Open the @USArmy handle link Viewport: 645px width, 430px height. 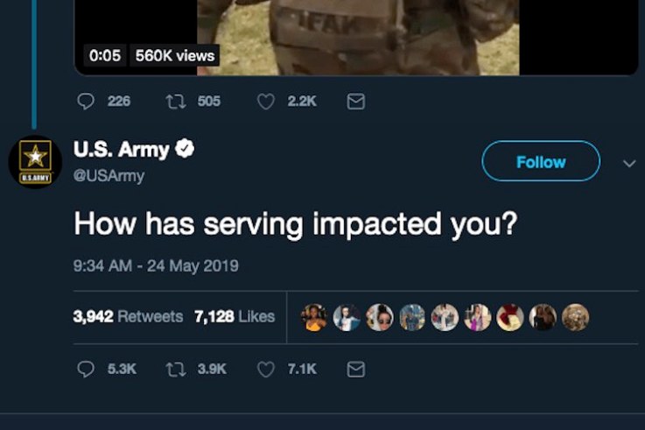(x=109, y=176)
